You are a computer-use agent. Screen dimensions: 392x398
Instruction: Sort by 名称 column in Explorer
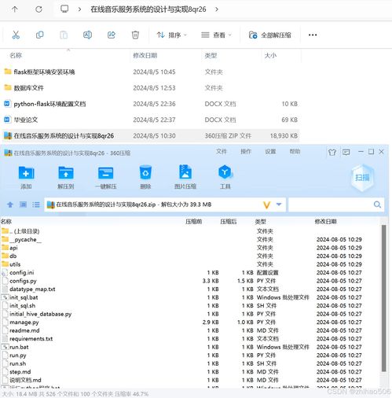pyautogui.click(x=16, y=56)
